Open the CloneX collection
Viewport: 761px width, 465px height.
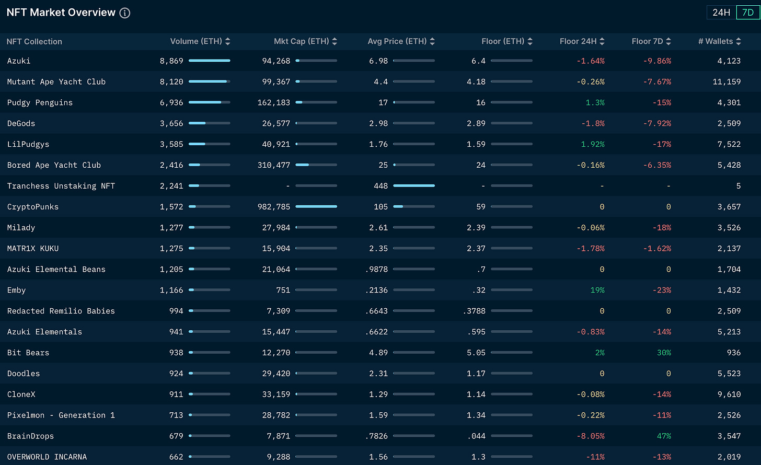pos(21,394)
